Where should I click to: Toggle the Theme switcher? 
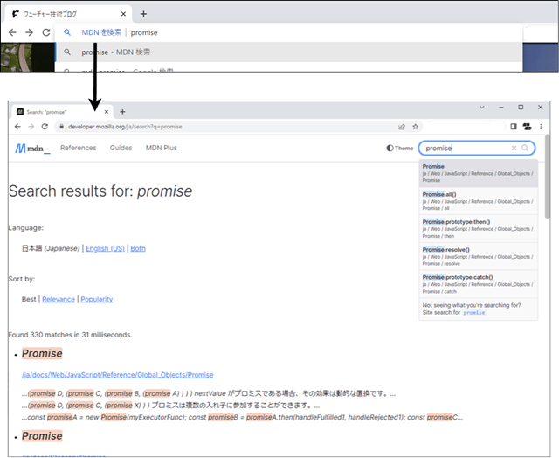pos(400,148)
